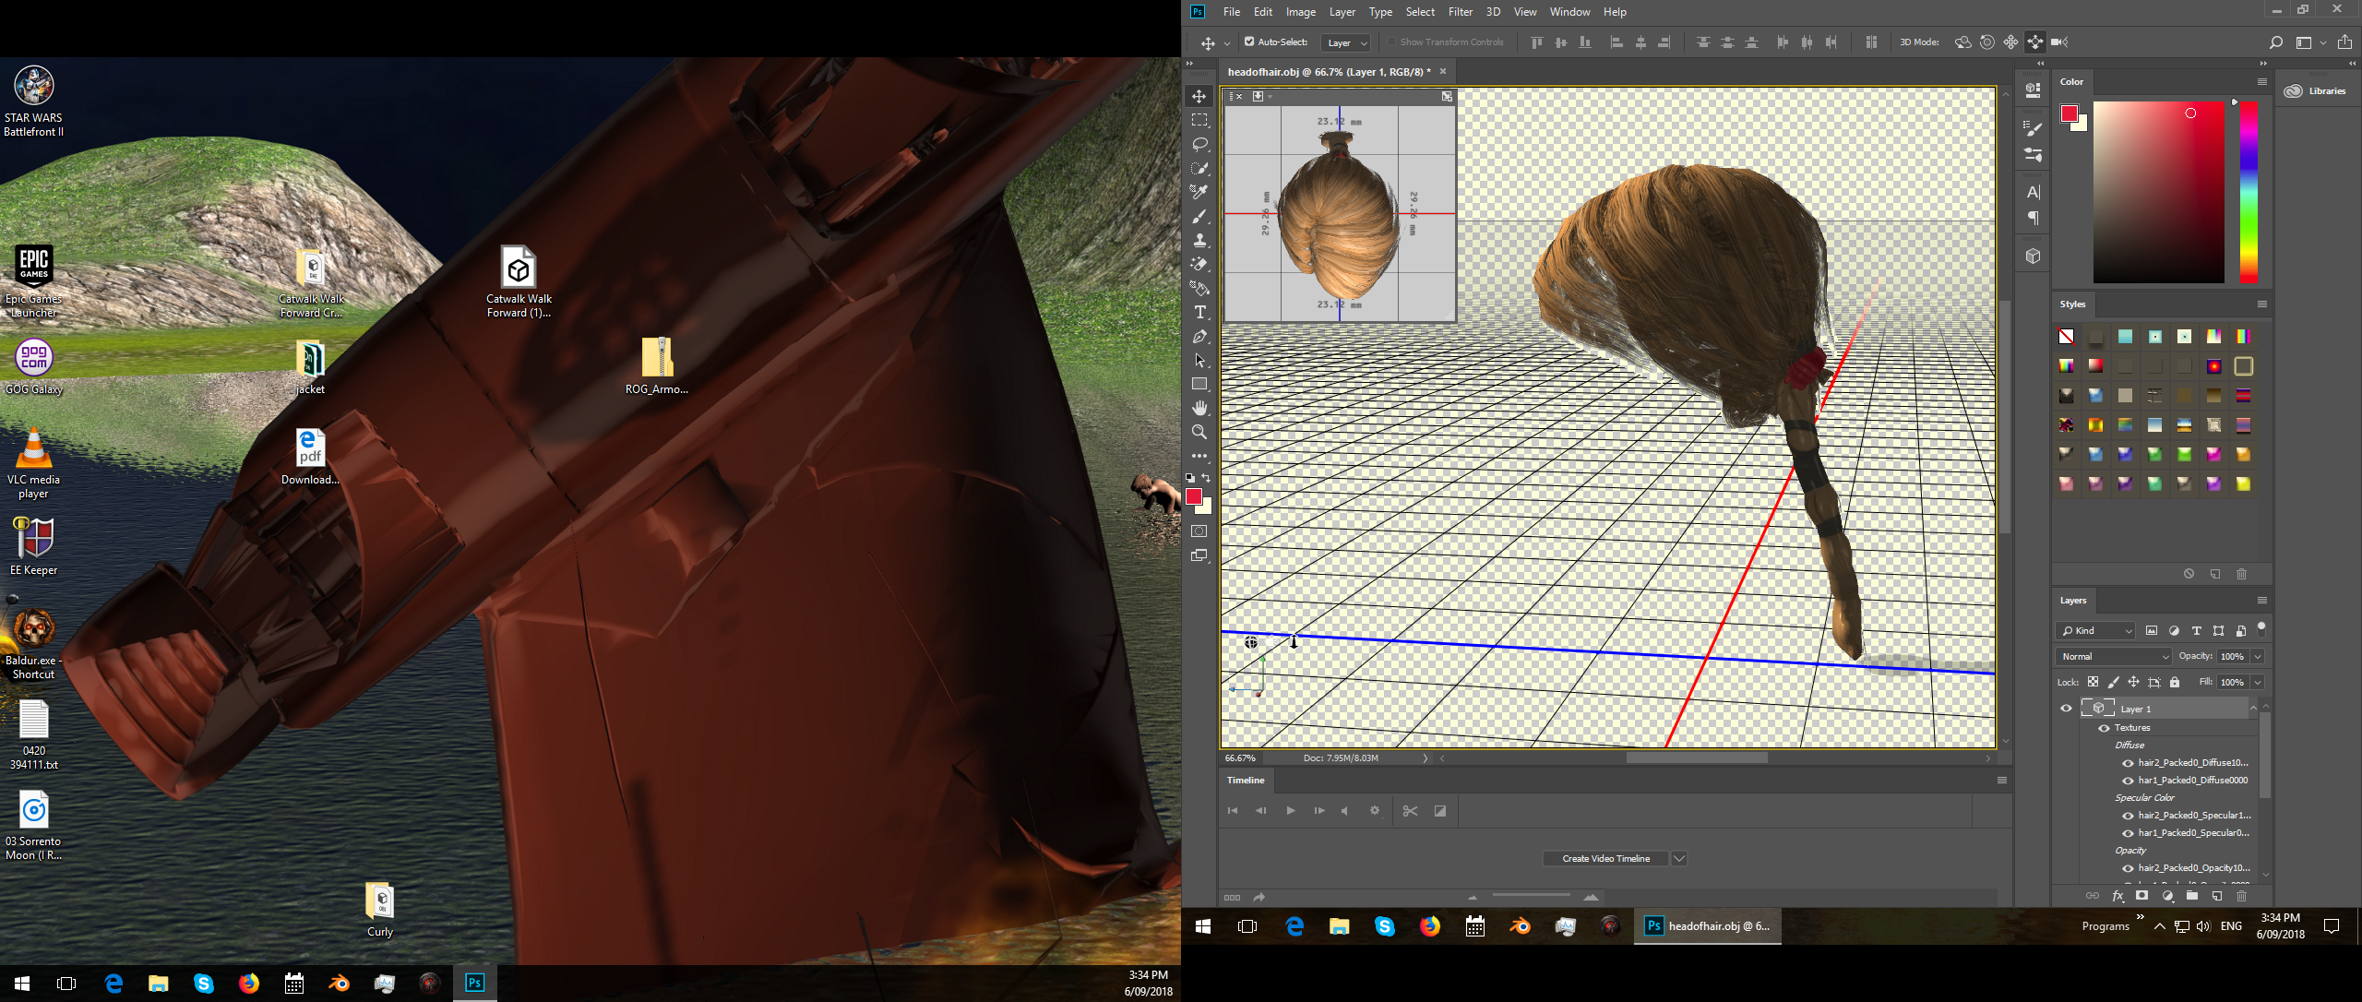Select the Zoom tool
The height and width of the screenshot is (1002, 2362).
(x=1199, y=432)
